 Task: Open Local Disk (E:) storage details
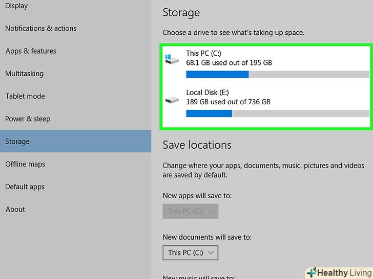228,97
